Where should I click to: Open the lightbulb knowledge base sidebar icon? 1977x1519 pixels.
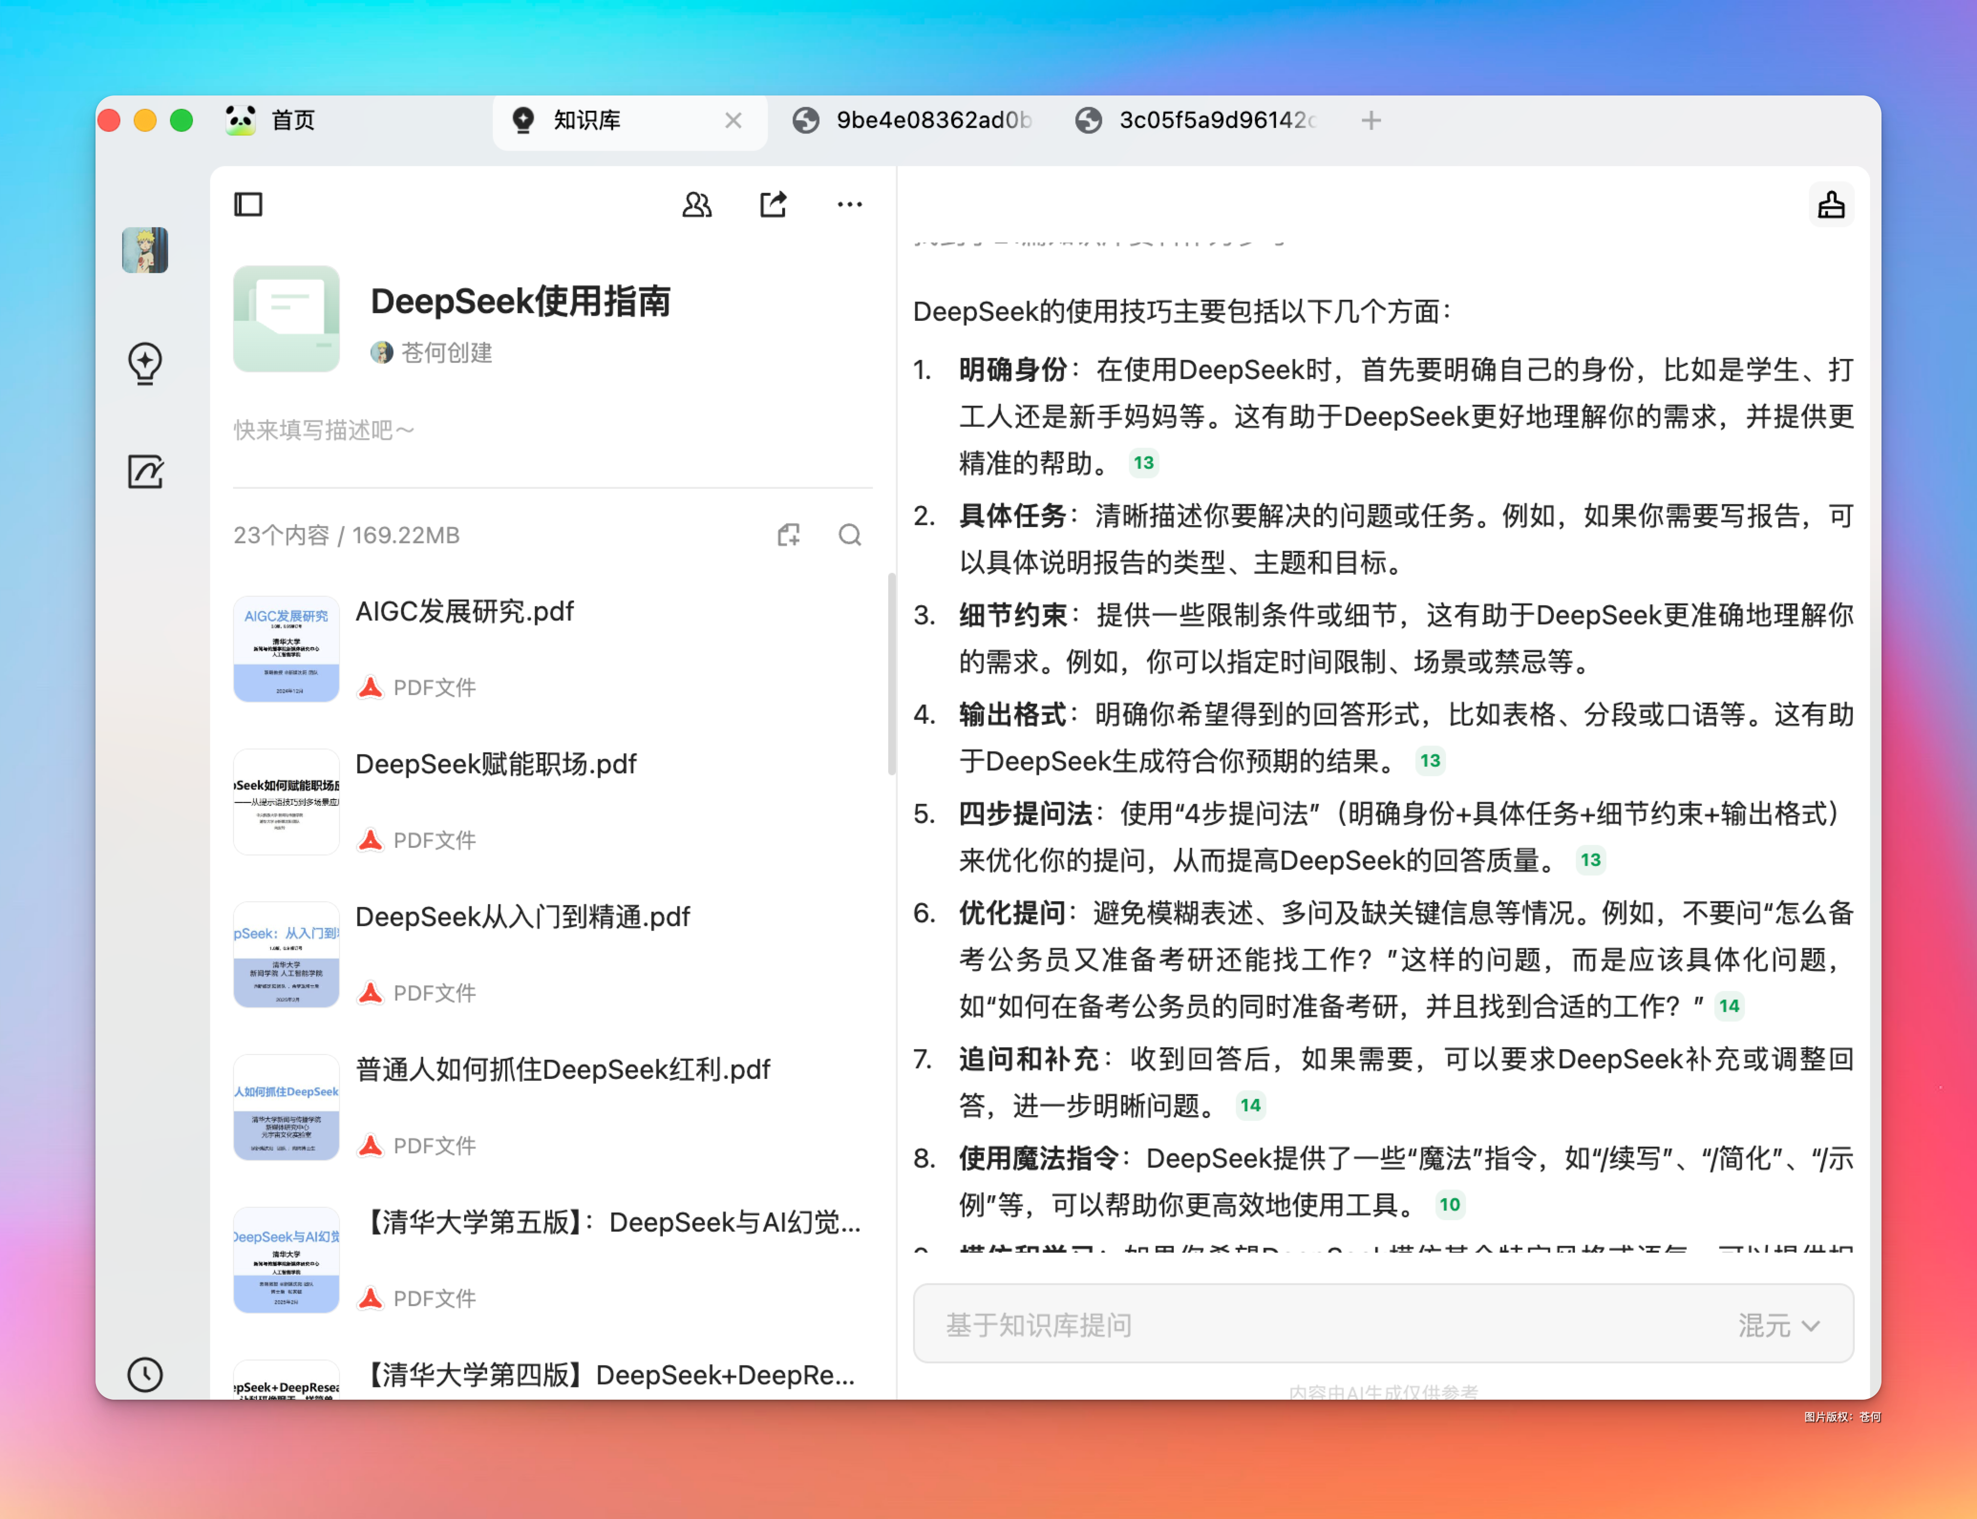click(145, 363)
